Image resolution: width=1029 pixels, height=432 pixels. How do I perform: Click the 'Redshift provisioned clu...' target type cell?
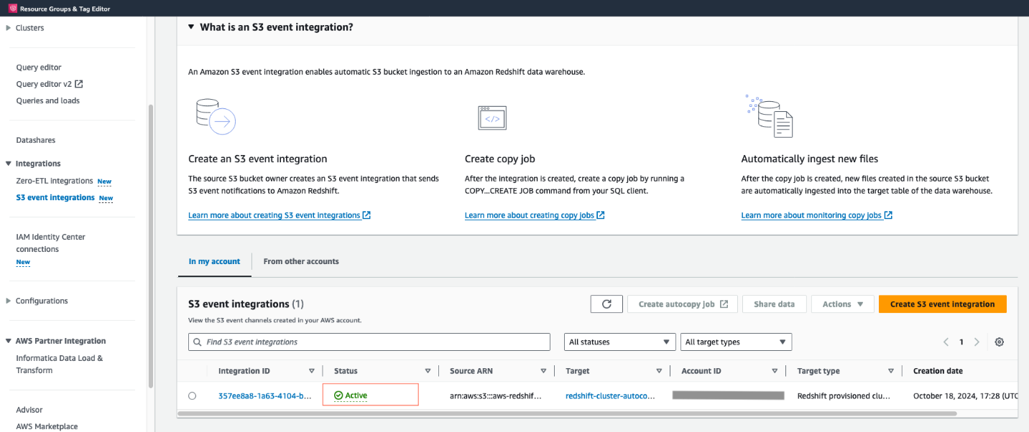[844, 395]
